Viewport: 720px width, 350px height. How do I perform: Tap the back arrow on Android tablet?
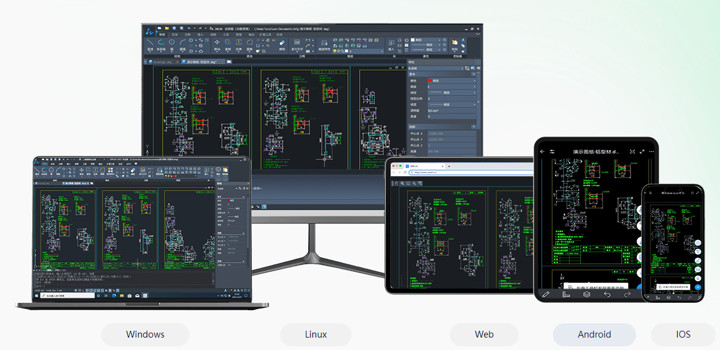[543, 151]
